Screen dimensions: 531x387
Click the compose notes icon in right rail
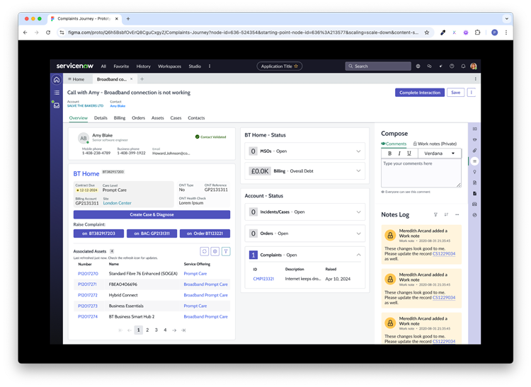click(475, 161)
